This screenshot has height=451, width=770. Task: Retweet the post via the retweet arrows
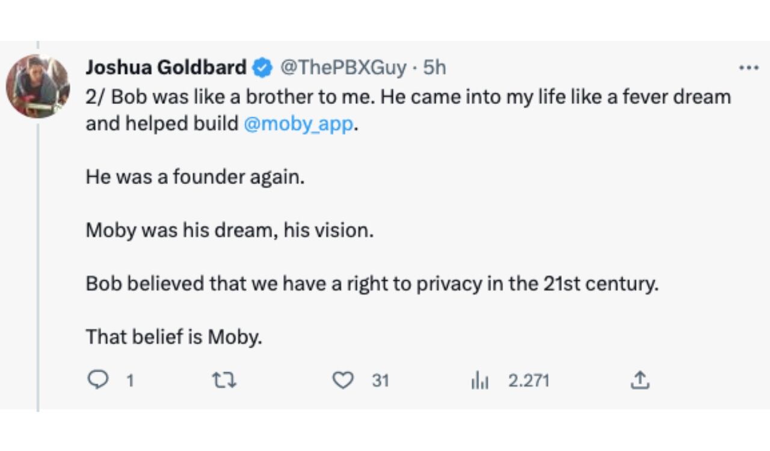(224, 379)
